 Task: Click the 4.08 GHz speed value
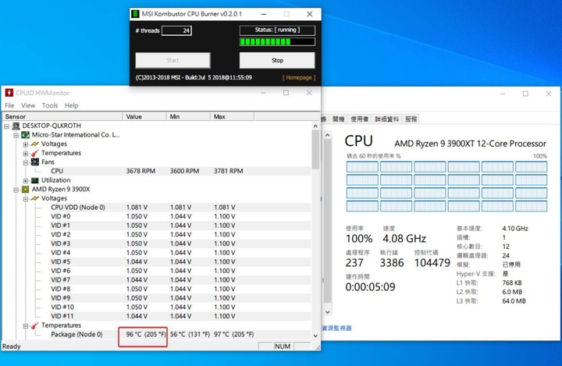(404, 239)
